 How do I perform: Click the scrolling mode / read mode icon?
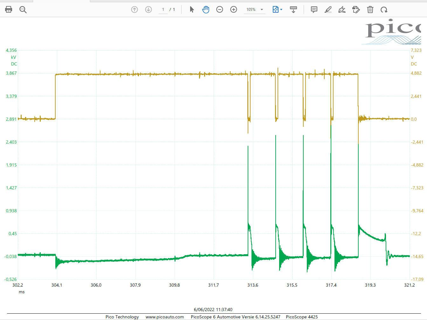(x=293, y=10)
